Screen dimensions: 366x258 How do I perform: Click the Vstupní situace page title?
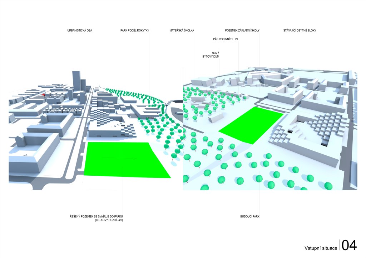(321, 248)
